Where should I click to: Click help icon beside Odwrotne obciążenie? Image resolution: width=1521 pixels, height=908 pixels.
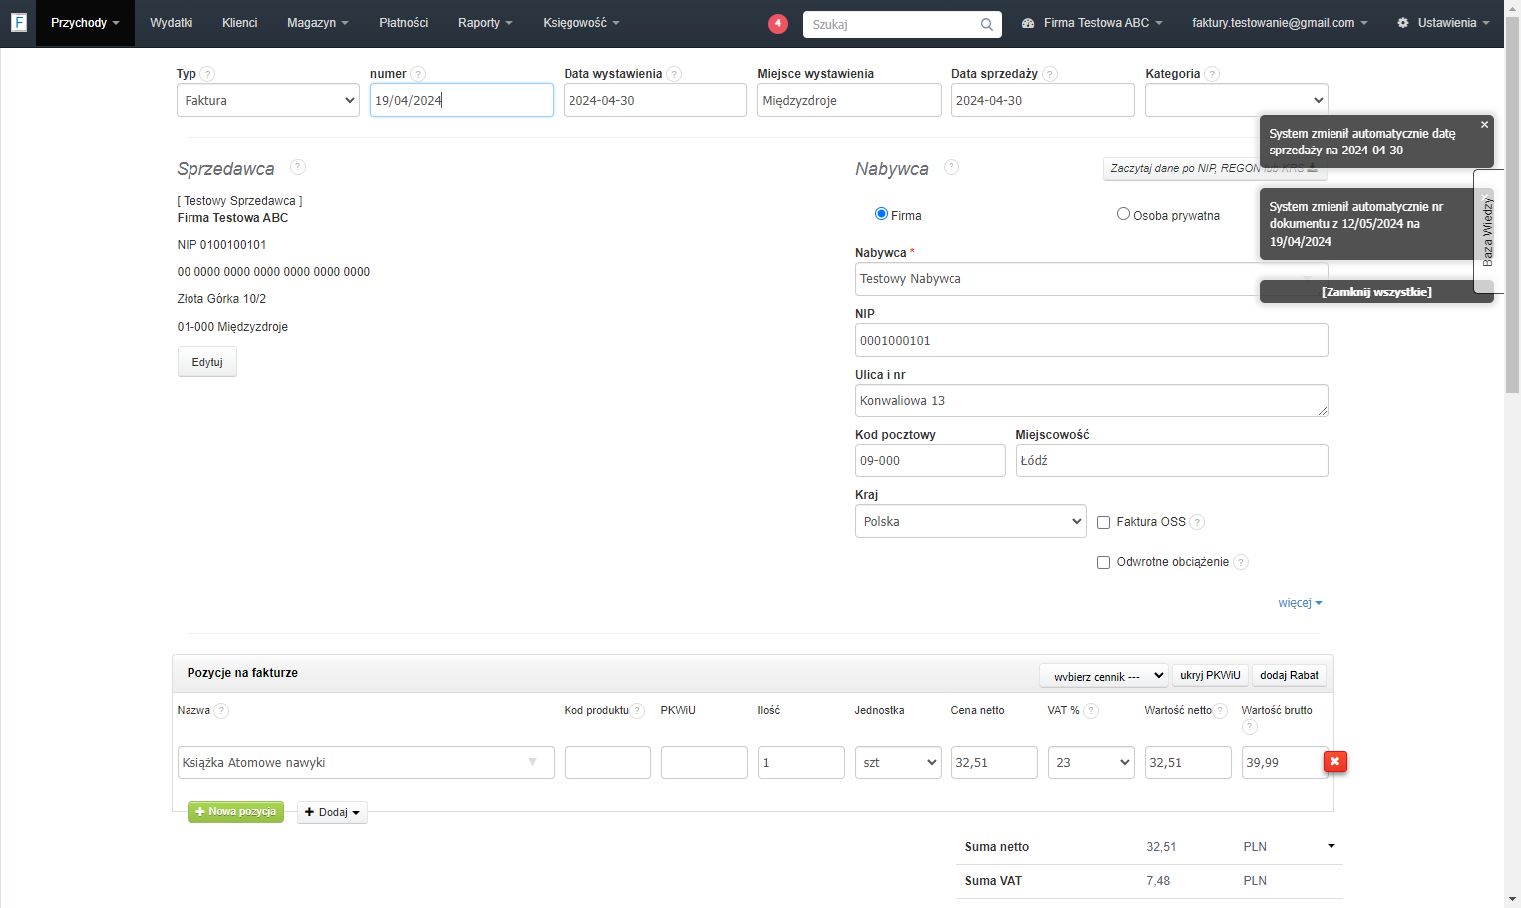pos(1241,562)
